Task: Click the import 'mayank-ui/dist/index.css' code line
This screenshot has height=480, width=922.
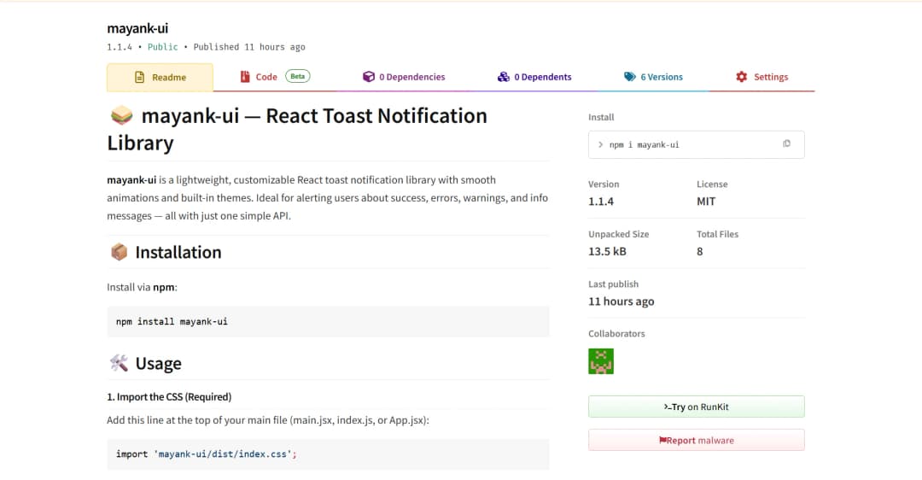Action: pos(207,454)
